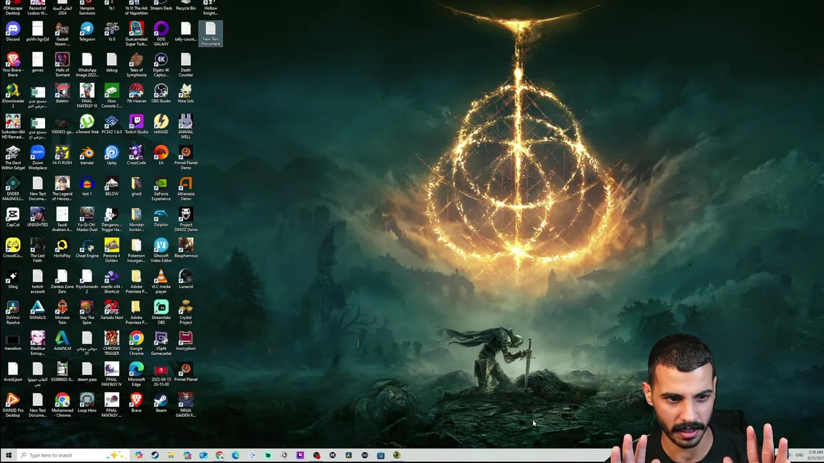The width and height of the screenshot is (824, 463).
Task: Open the BELOW game shortcut
Action: [x=111, y=186]
